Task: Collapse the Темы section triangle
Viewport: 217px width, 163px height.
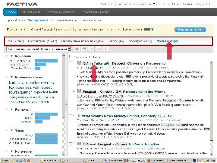Action: (12, 130)
